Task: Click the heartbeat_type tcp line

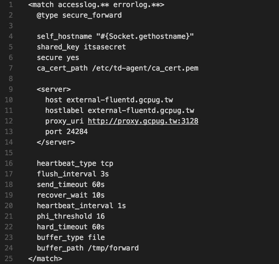Action: [75, 163]
